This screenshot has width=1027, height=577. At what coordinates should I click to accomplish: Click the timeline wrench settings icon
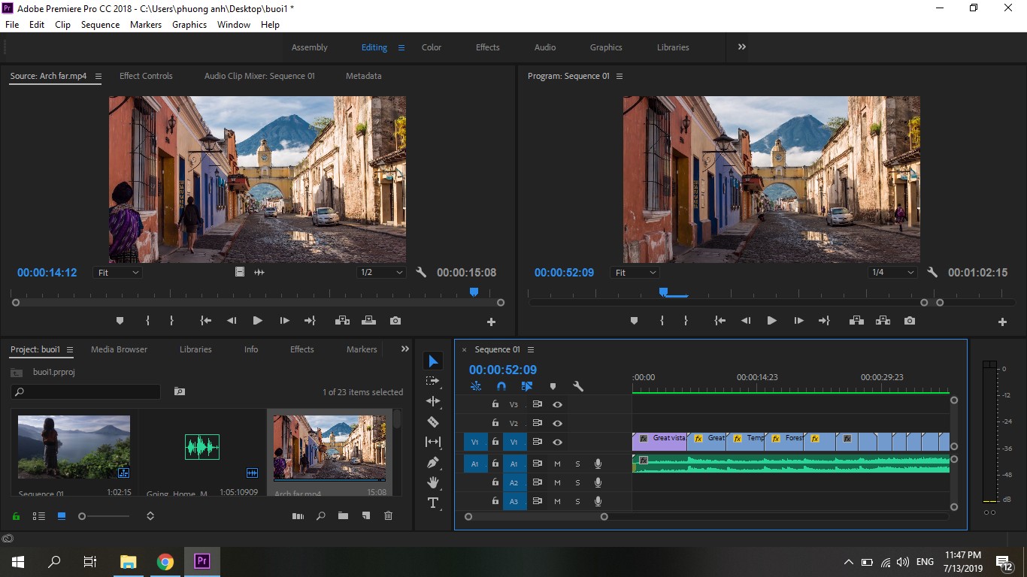(578, 386)
